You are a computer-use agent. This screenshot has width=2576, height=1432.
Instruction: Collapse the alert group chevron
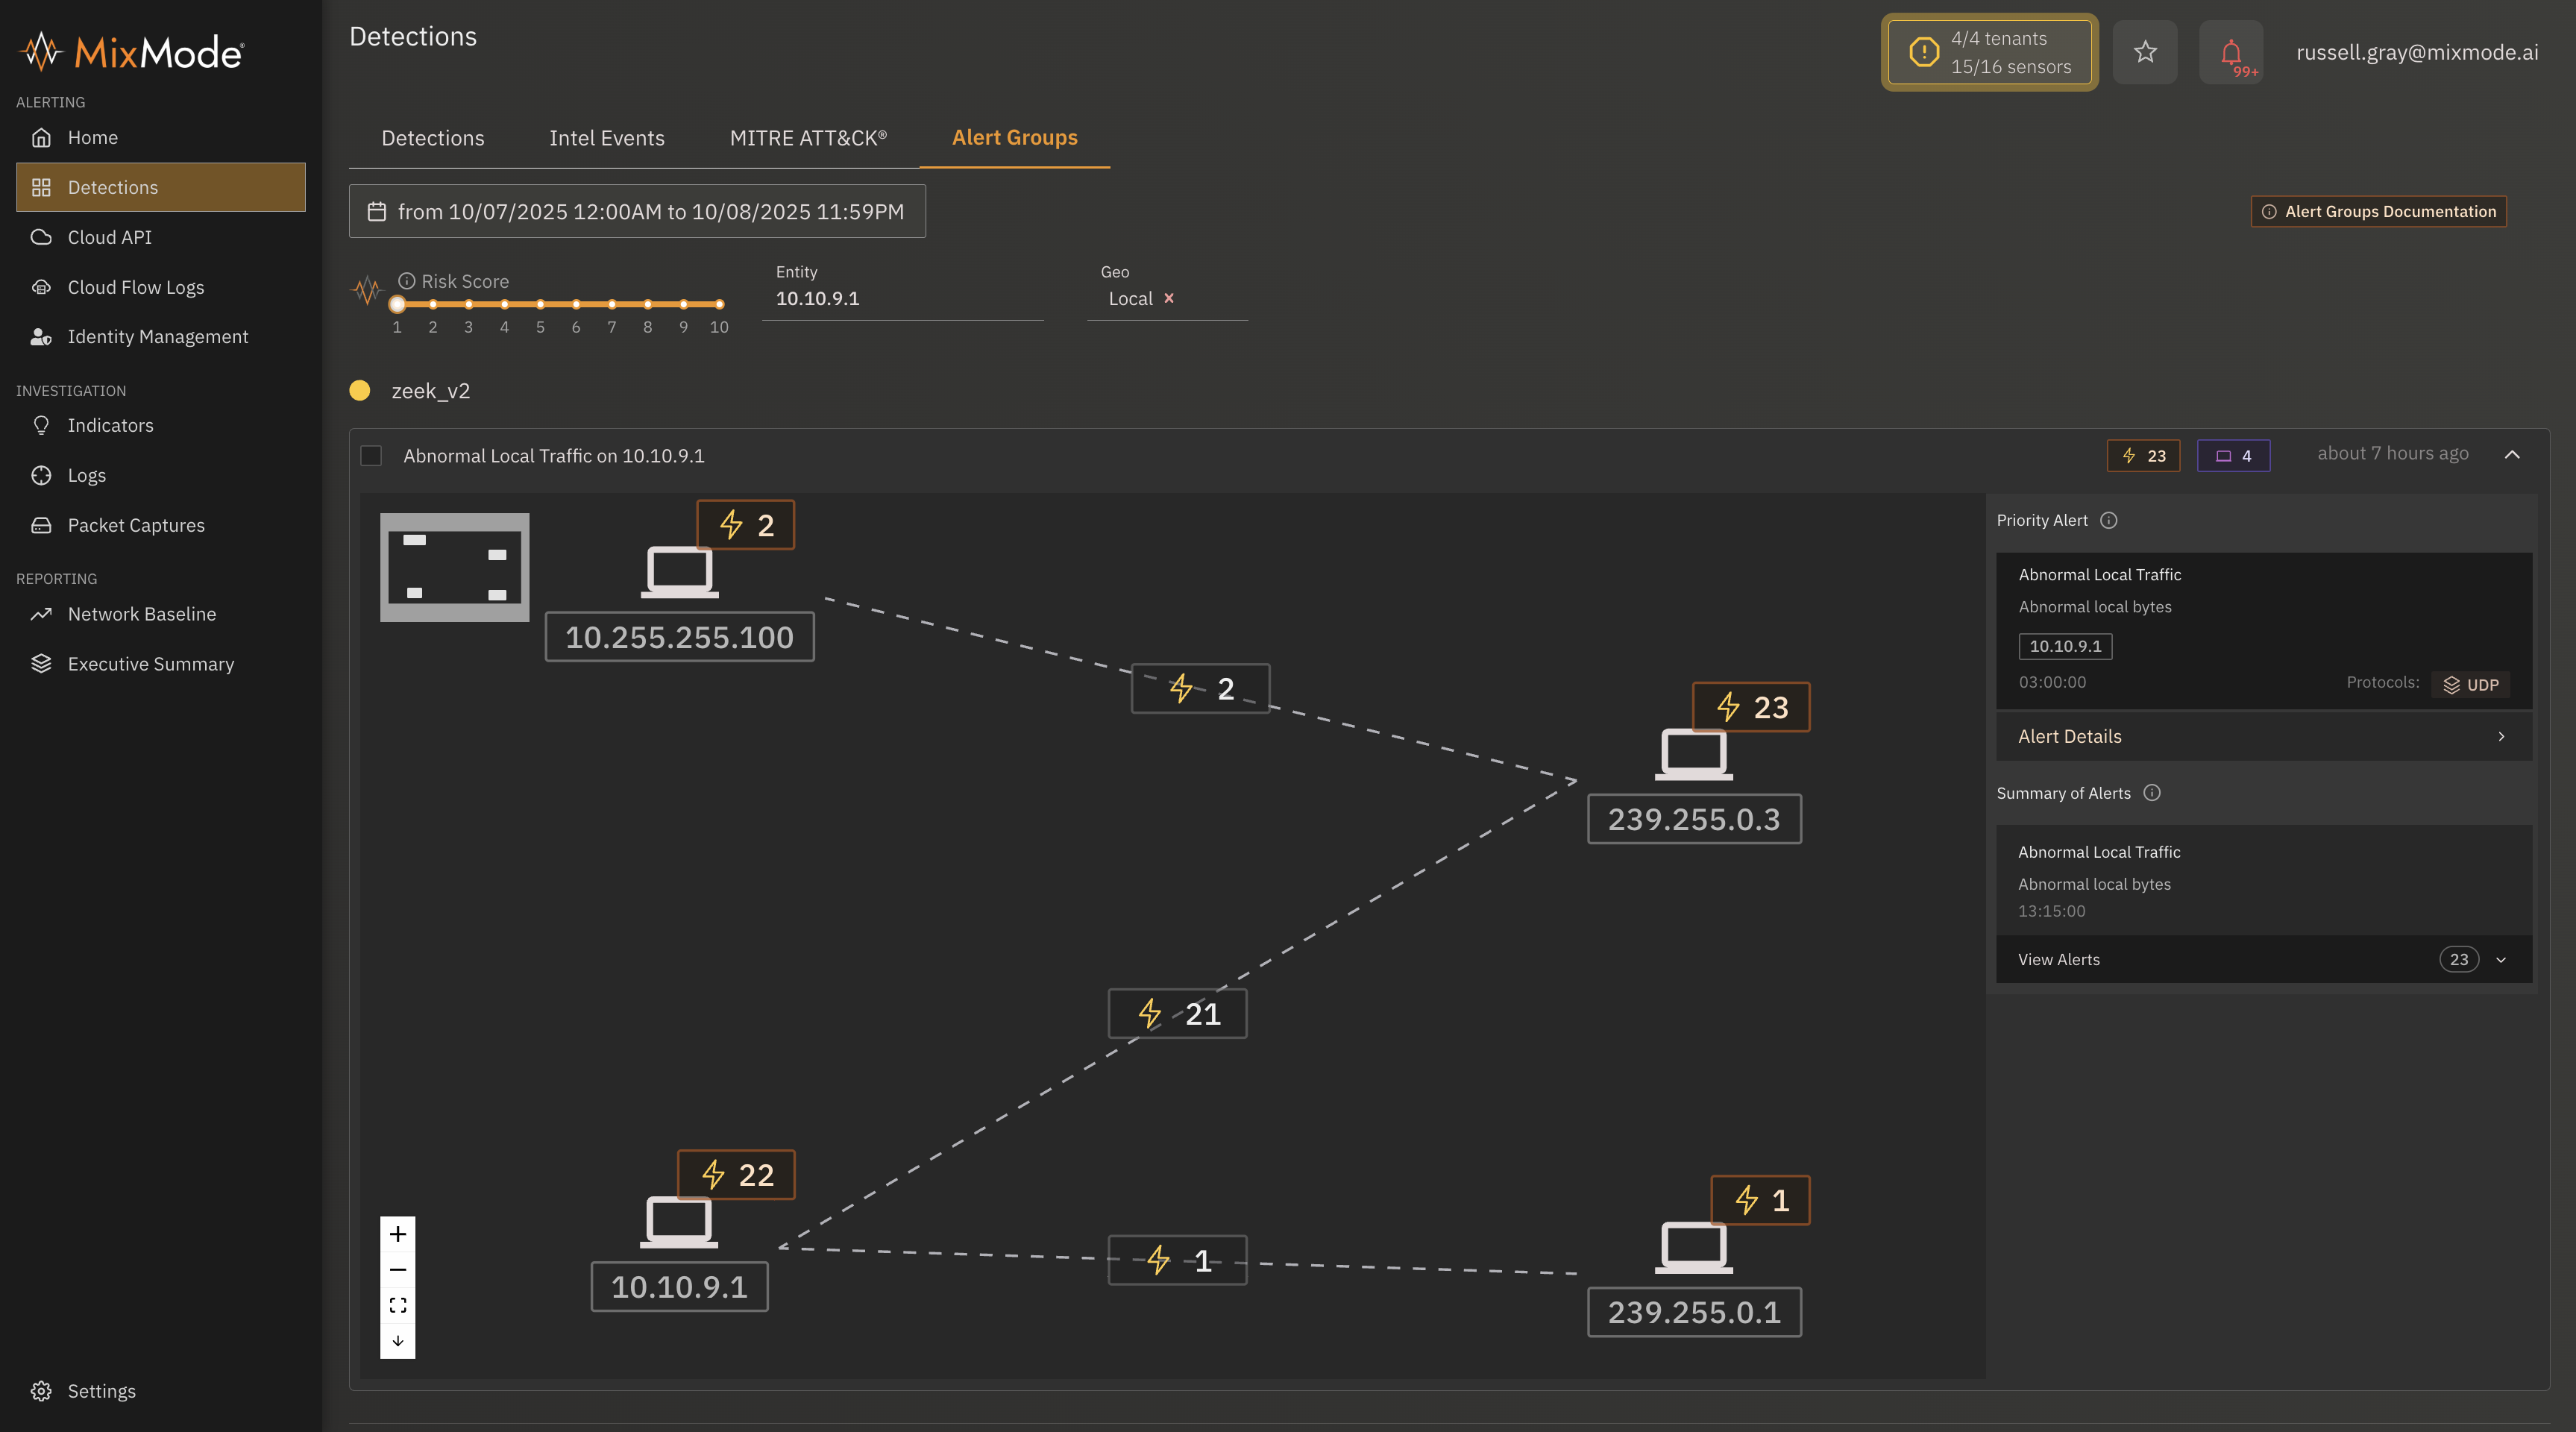tap(2512, 455)
